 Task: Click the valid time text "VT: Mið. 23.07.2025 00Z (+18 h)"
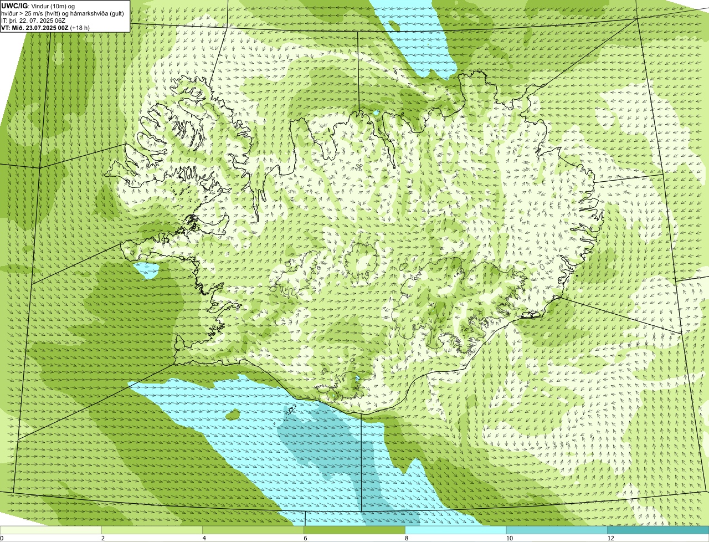point(45,28)
